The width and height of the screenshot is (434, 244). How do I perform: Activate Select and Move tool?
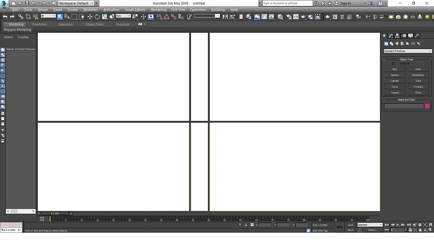click(x=90, y=17)
